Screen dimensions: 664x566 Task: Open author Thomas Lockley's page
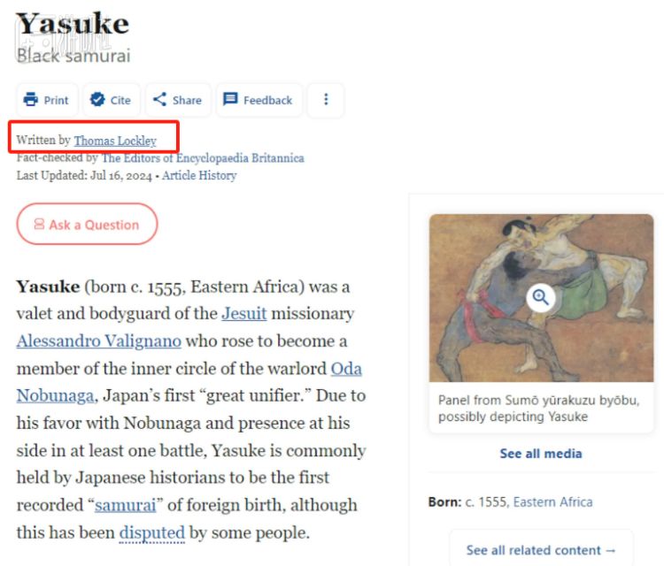[115, 141]
